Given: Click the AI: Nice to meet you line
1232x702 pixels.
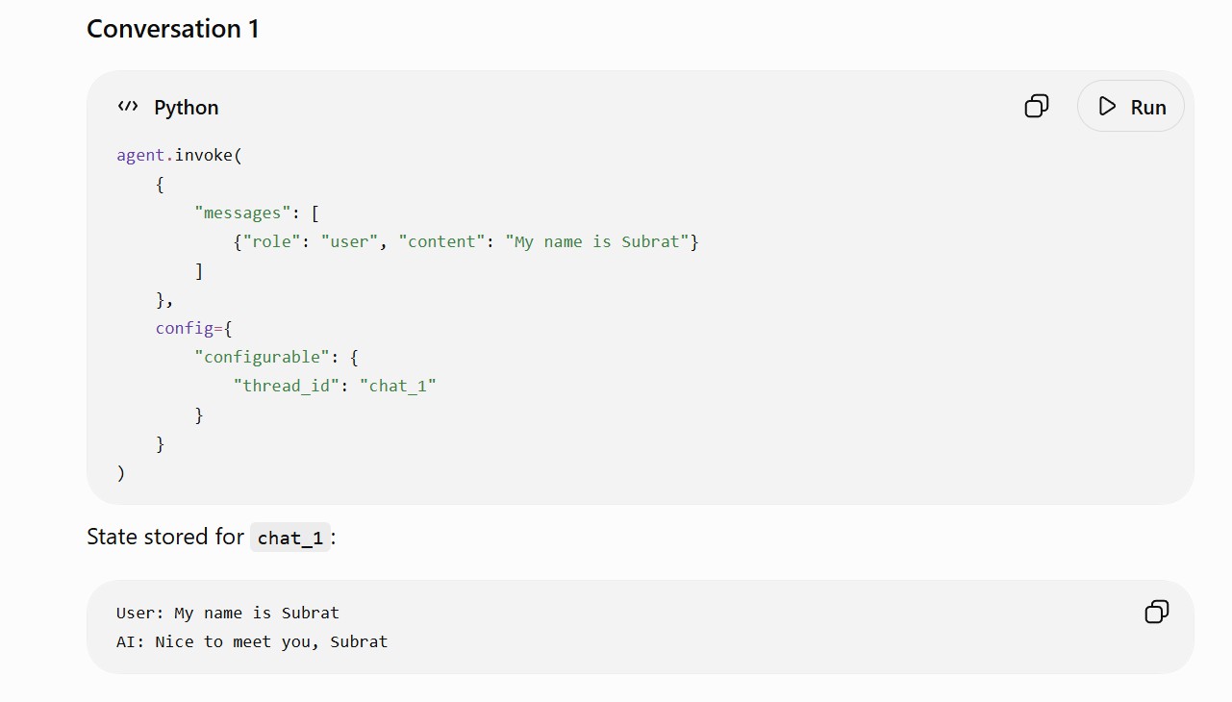Looking at the screenshot, I should (252, 641).
